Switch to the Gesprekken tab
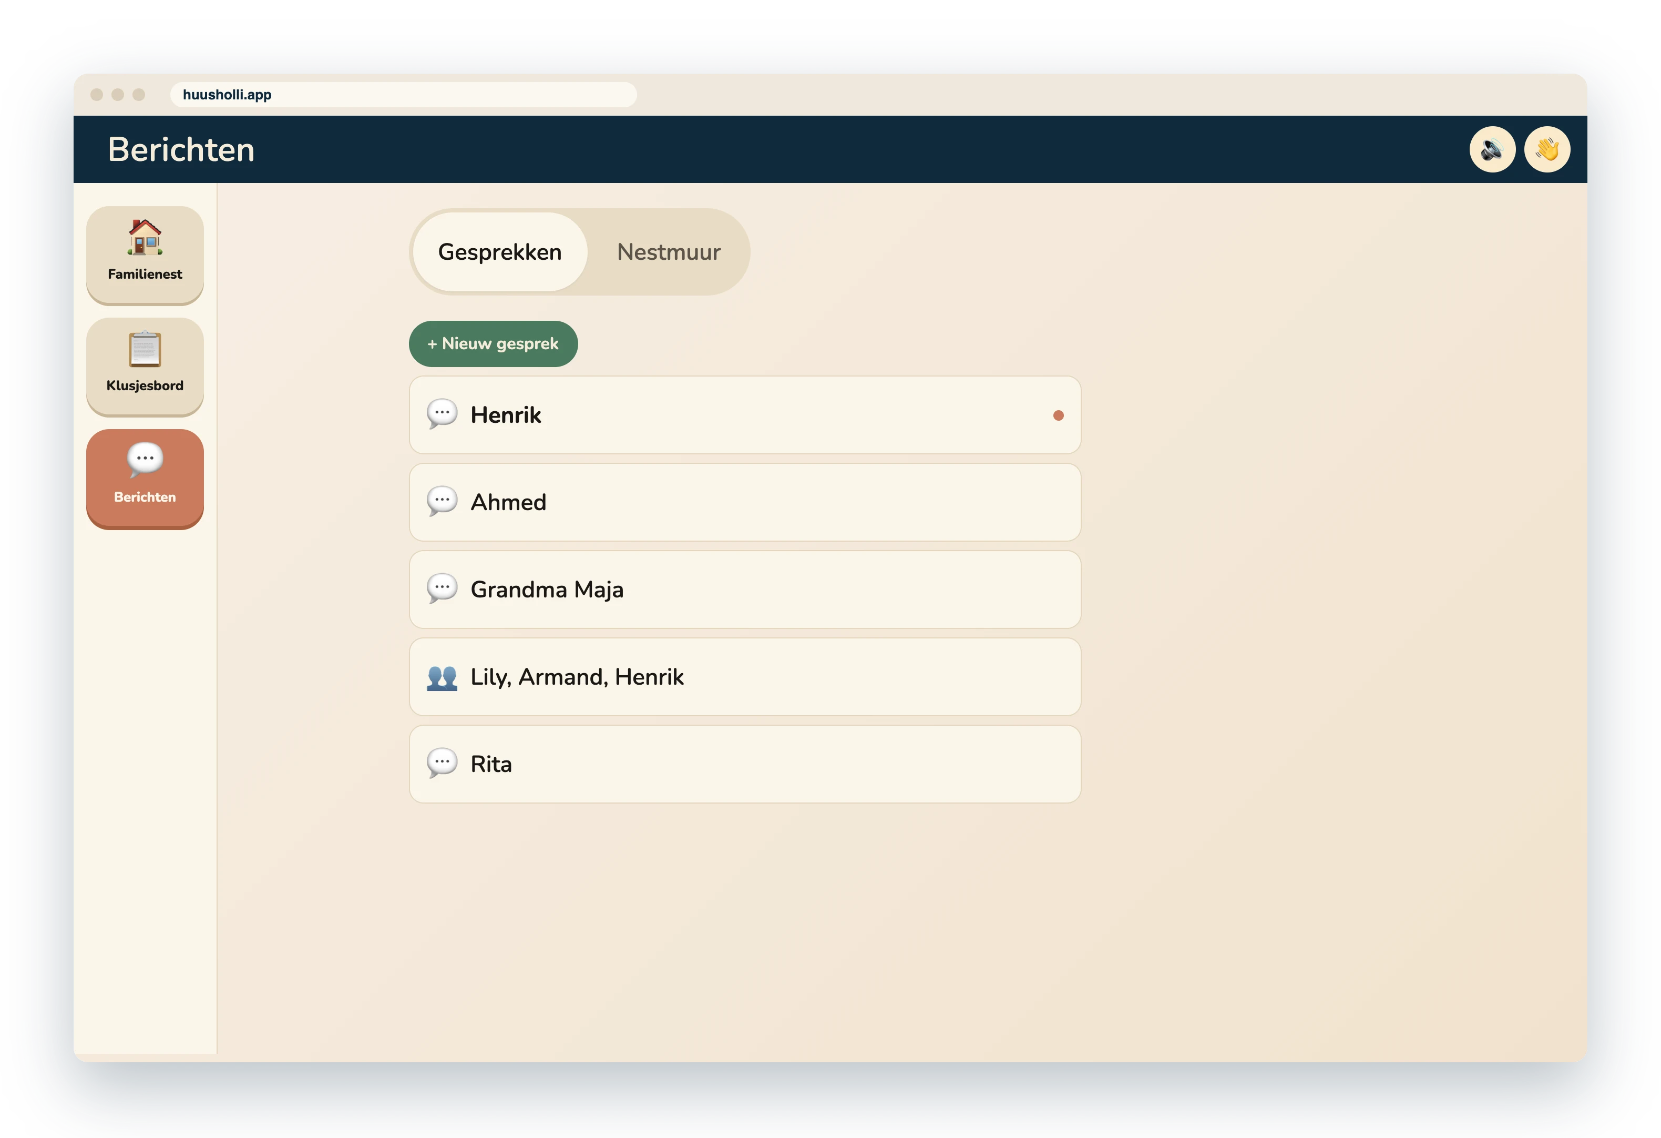 pyautogui.click(x=499, y=252)
